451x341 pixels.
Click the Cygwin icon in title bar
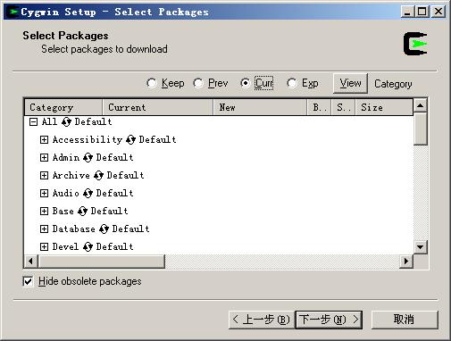coord(13,12)
